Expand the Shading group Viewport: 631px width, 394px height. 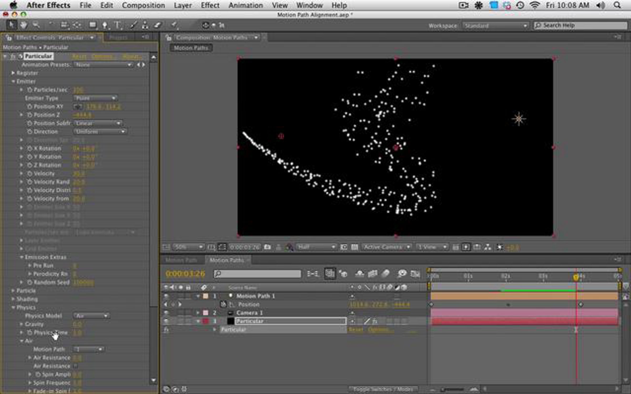click(x=13, y=299)
